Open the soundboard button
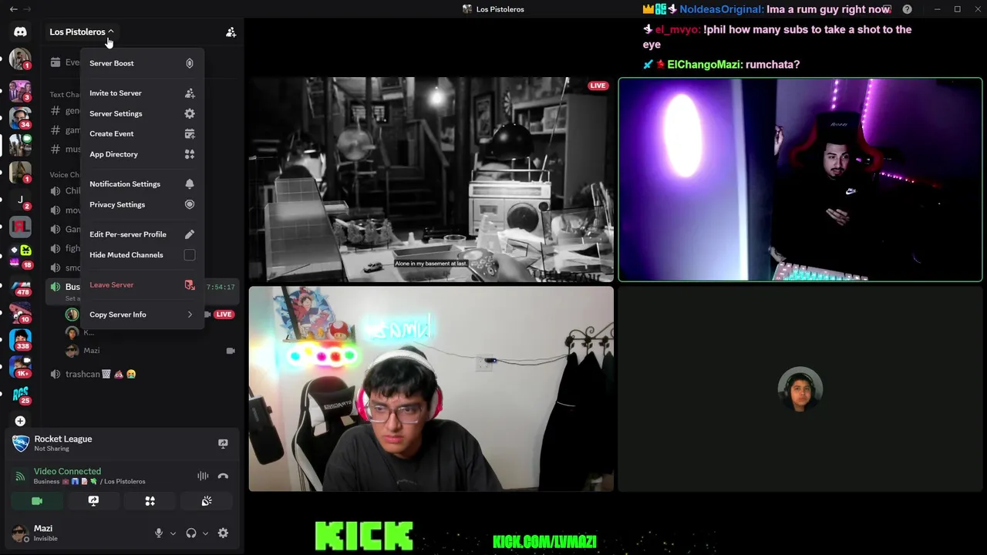The width and height of the screenshot is (987, 555). point(207,501)
